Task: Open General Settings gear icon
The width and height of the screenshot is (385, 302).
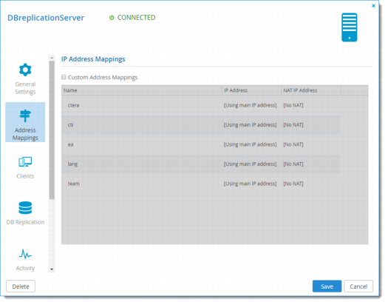Action: 25,70
